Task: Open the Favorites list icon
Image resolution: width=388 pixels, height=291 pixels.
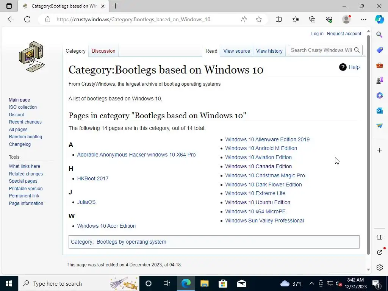Action: (296, 19)
